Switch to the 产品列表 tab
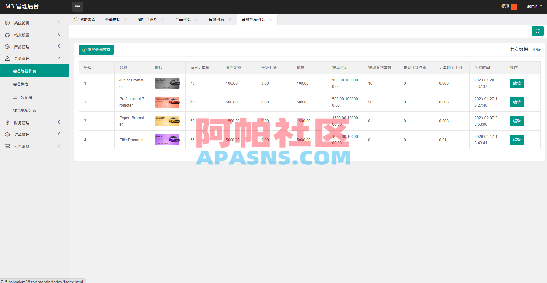 tap(183, 19)
